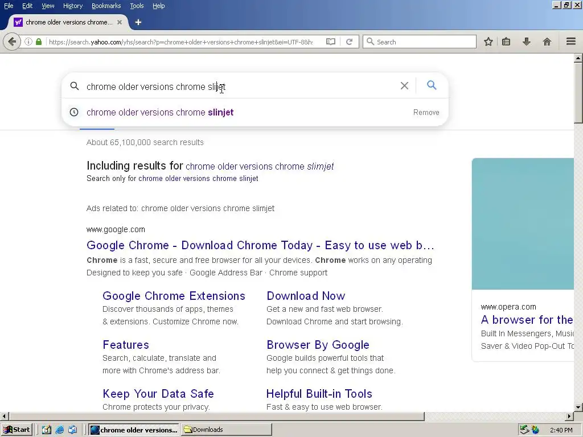Select the 'chrome older versions chrome slinjet' suggestion
Image resolution: width=583 pixels, height=437 pixels.
pyautogui.click(x=160, y=112)
